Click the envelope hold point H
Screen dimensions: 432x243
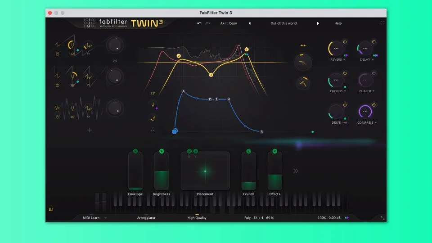click(229, 99)
